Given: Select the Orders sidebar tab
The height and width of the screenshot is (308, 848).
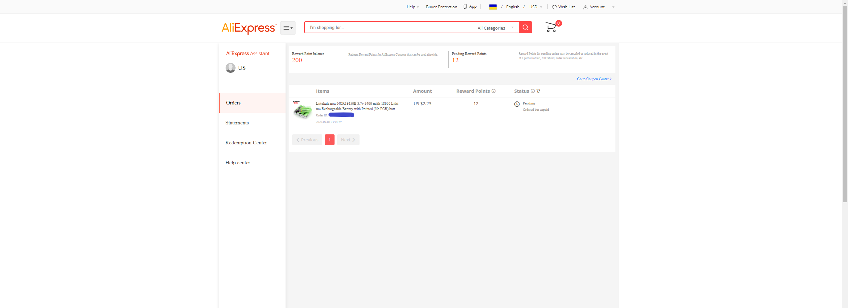Looking at the screenshot, I should coord(252,103).
